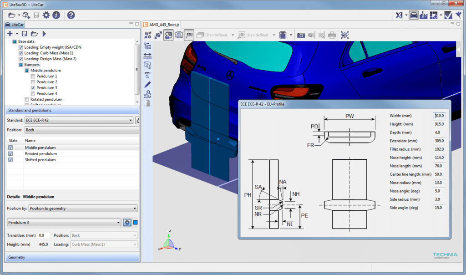Uncheck Loading: Curb Mass (Mass 1)

(20, 53)
